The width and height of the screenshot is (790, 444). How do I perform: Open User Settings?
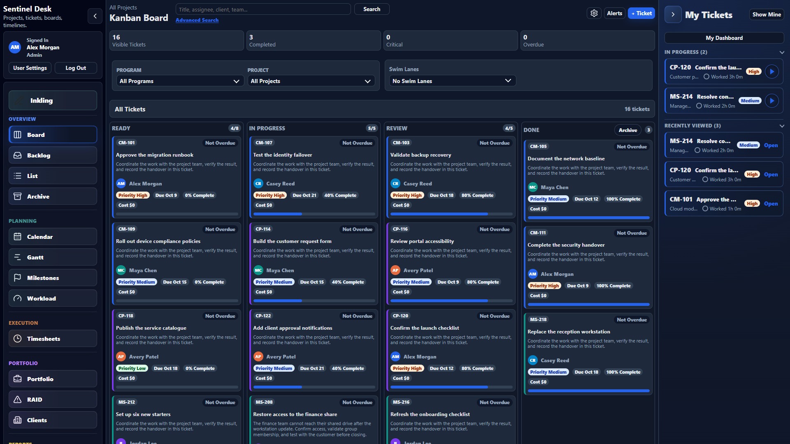point(30,68)
